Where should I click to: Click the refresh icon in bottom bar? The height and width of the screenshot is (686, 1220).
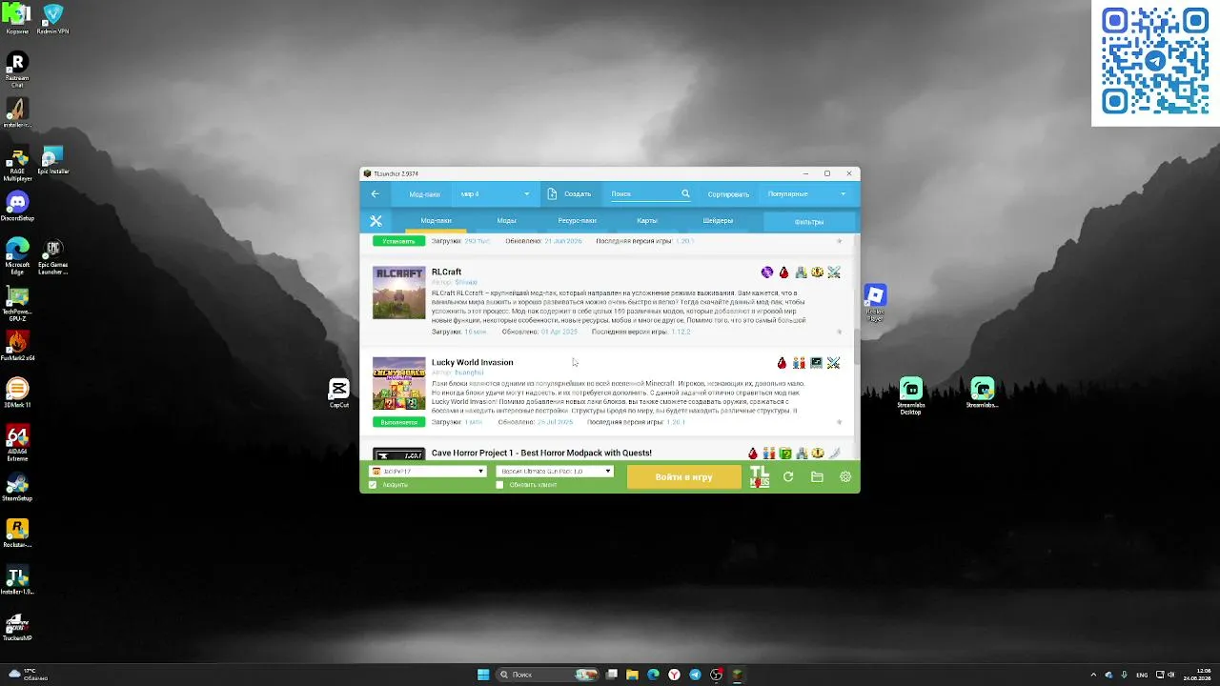click(x=788, y=476)
